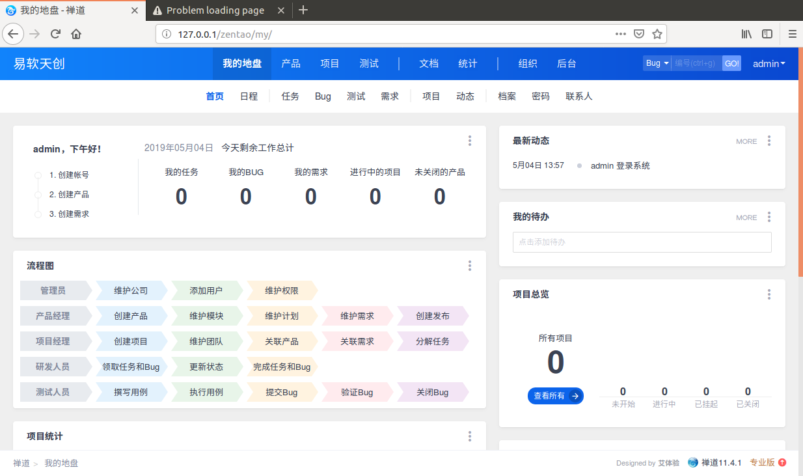The width and height of the screenshot is (803, 476).
Task: Expand the admin user dropdown
Action: click(x=769, y=64)
